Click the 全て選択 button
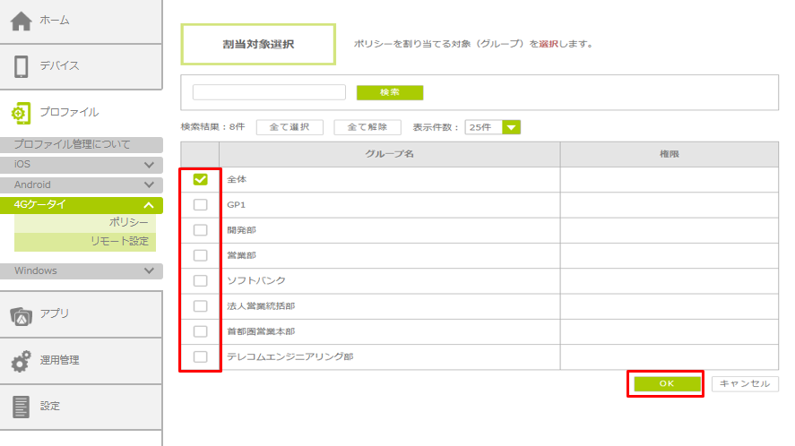795x446 pixels. tap(289, 127)
